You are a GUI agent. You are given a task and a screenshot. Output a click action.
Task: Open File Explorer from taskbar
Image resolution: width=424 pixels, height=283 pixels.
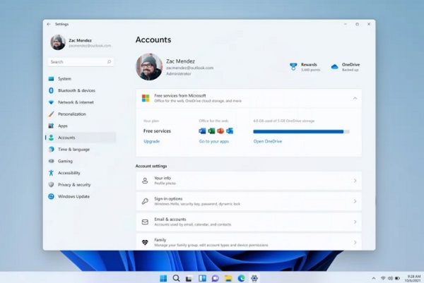pyautogui.click(x=228, y=278)
